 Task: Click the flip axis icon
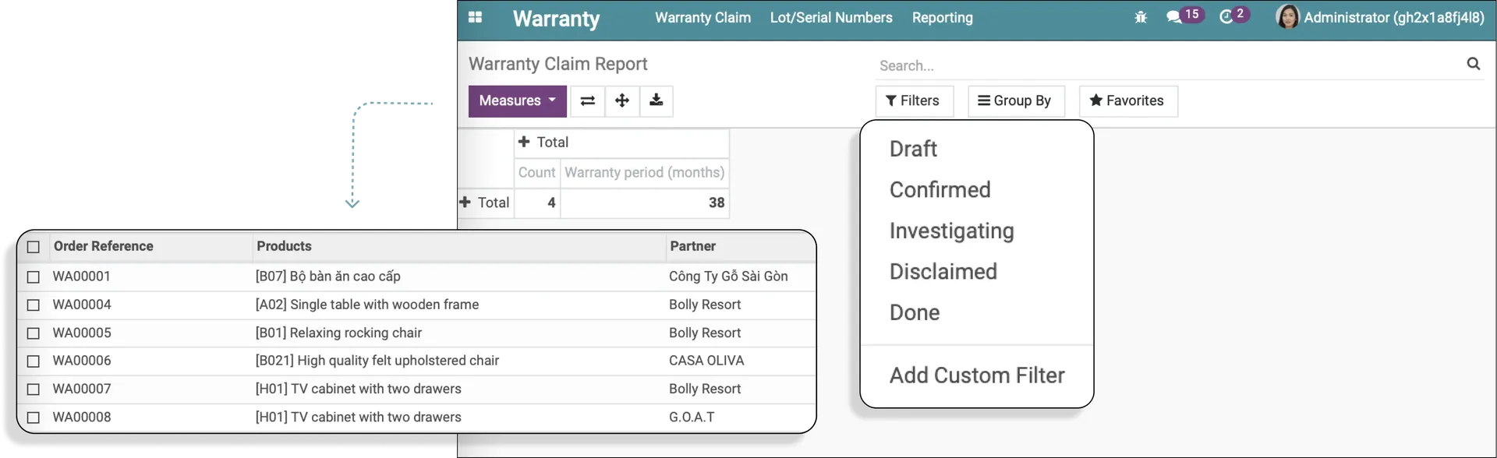588,100
